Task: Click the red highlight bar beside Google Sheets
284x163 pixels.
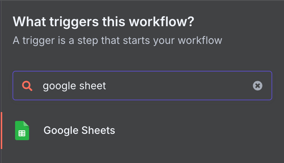Action: pos(1,131)
